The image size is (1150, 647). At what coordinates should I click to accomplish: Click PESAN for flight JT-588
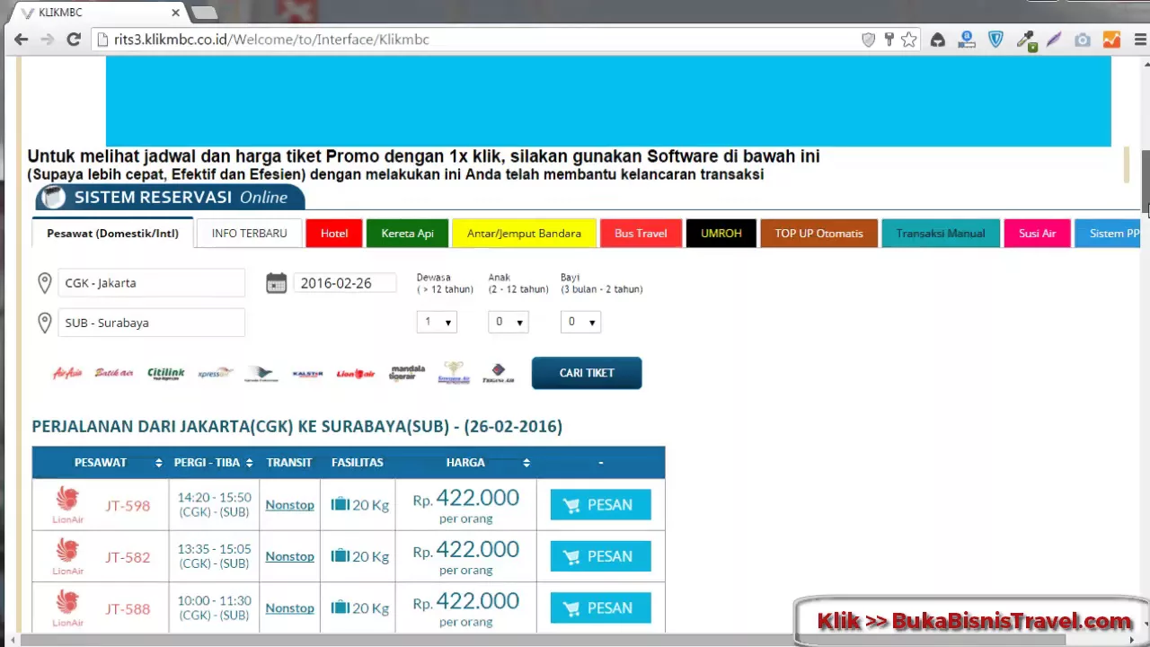tap(600, 608)
